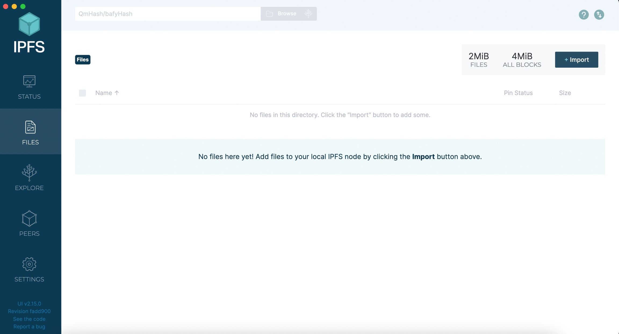Click the Browse button label
The image size is (619, 334).
pos(287,14)
